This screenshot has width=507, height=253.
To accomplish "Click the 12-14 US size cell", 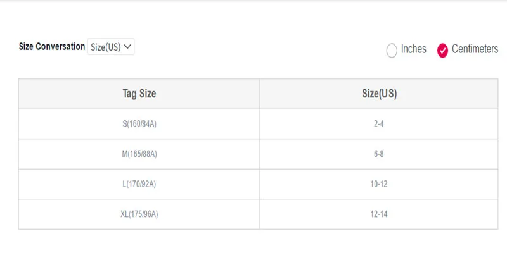I will point(379,214).
